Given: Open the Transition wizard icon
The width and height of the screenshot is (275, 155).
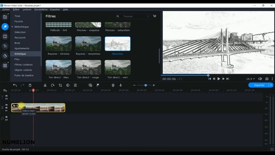Looking at the screenshot, I should [x=90, y=85].
